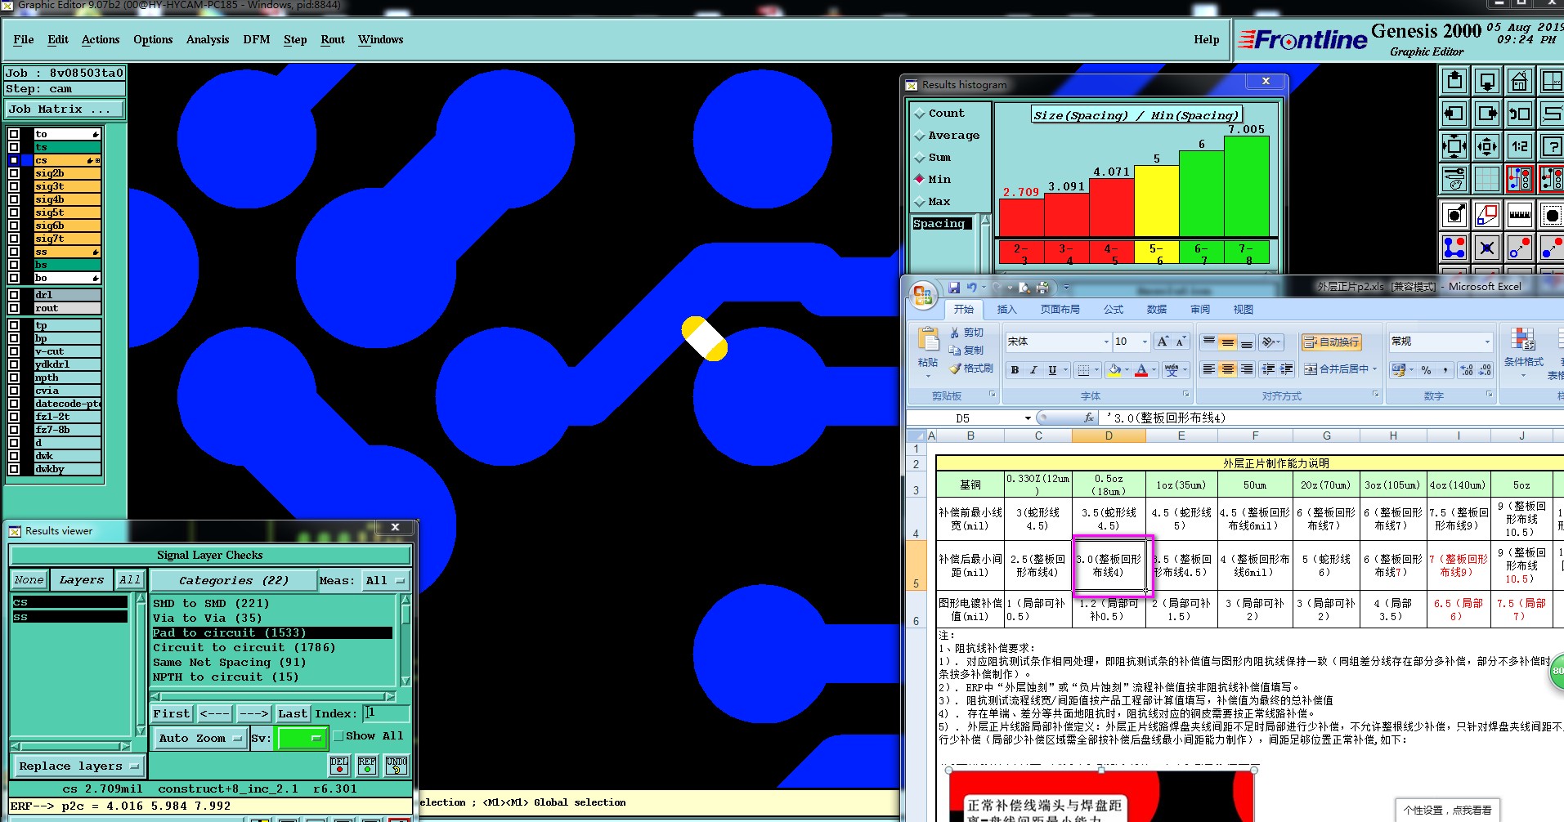Open Excel font name dropdown 宋体

[1106, 342]
